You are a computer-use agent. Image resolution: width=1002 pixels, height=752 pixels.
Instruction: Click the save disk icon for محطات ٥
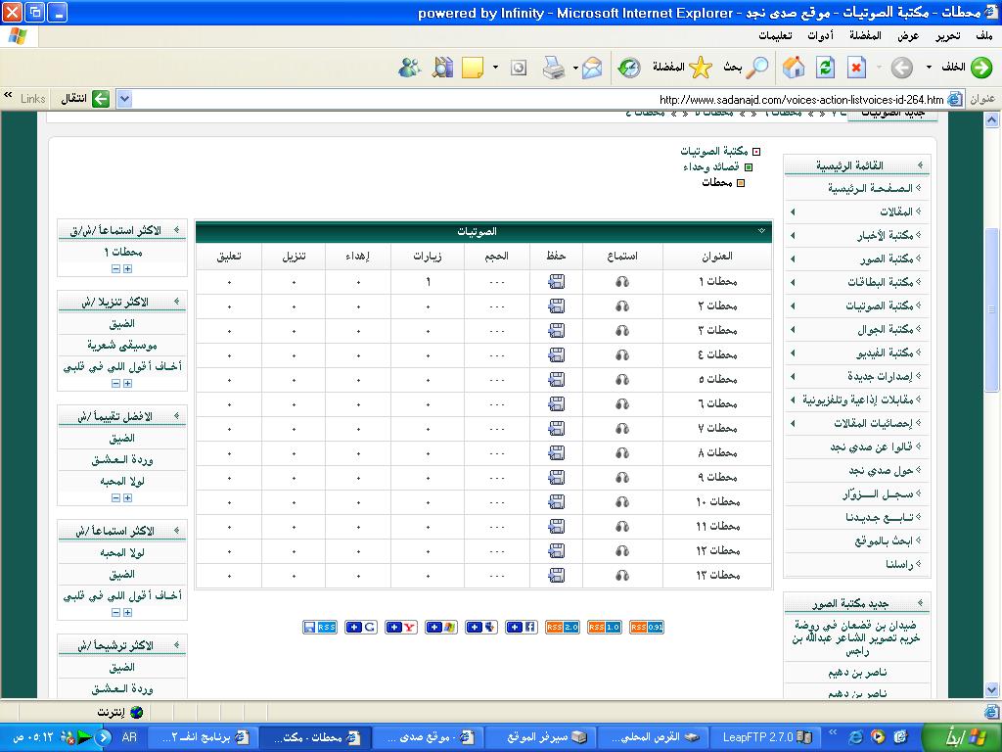point(557,379)
